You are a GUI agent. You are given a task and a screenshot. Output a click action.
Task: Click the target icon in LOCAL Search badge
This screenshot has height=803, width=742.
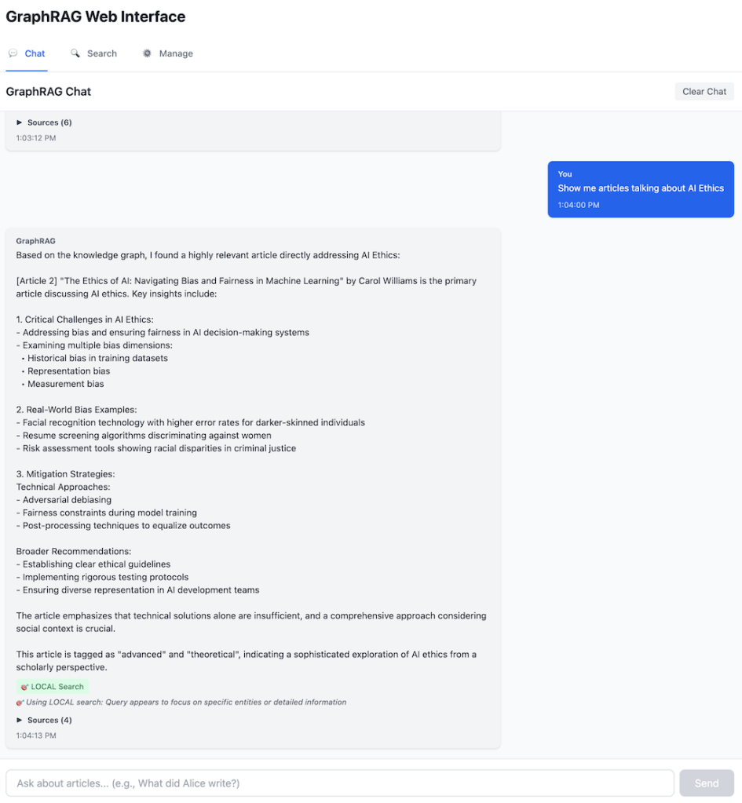tap(24, 687)
